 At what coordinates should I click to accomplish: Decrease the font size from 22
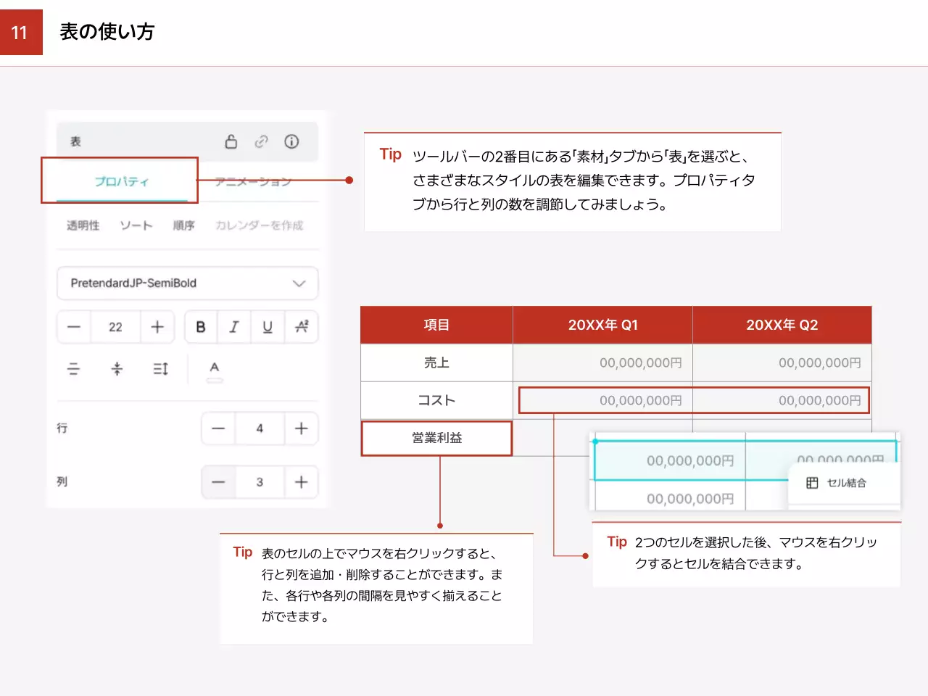coord(74,327)
